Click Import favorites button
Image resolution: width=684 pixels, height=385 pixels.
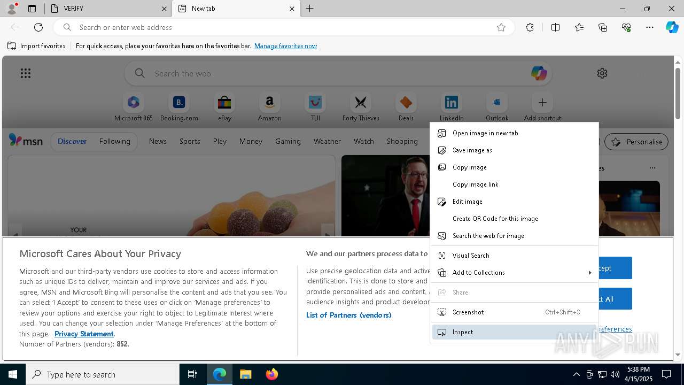tap(36, 46)
